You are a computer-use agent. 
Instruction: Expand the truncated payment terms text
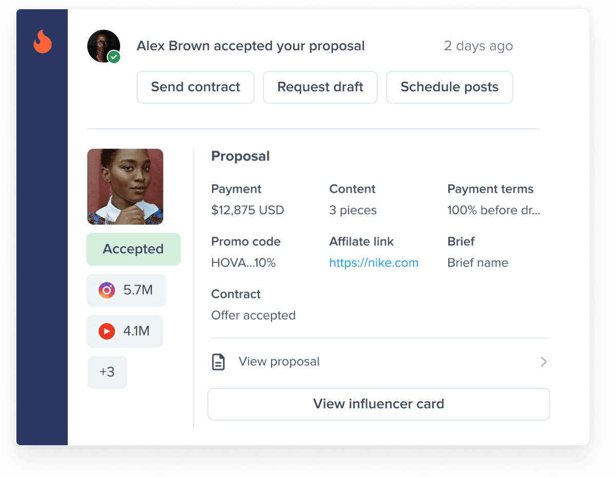[493, 210]
